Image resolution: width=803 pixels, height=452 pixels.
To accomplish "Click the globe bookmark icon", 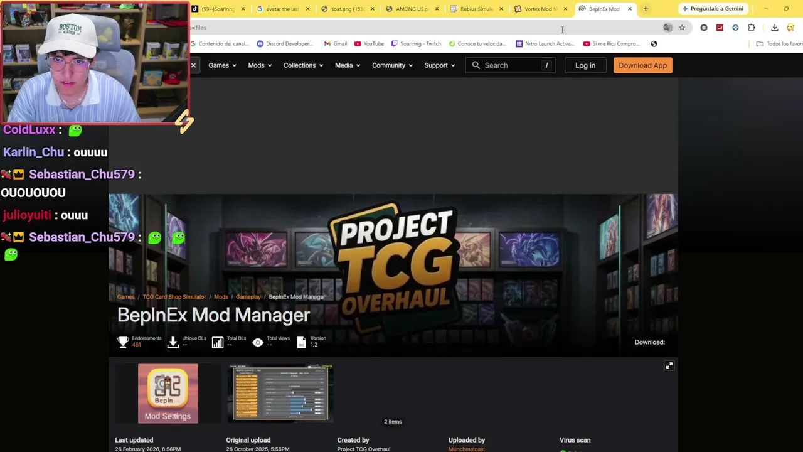I will pos(654,44).
